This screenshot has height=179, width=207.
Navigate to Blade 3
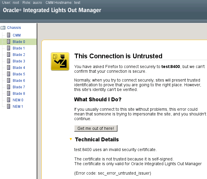(x=19, y=61)
